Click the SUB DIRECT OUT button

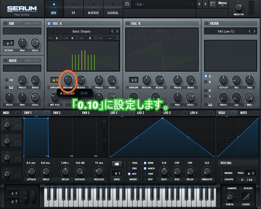pyautogui.click(x=32, y=23)
